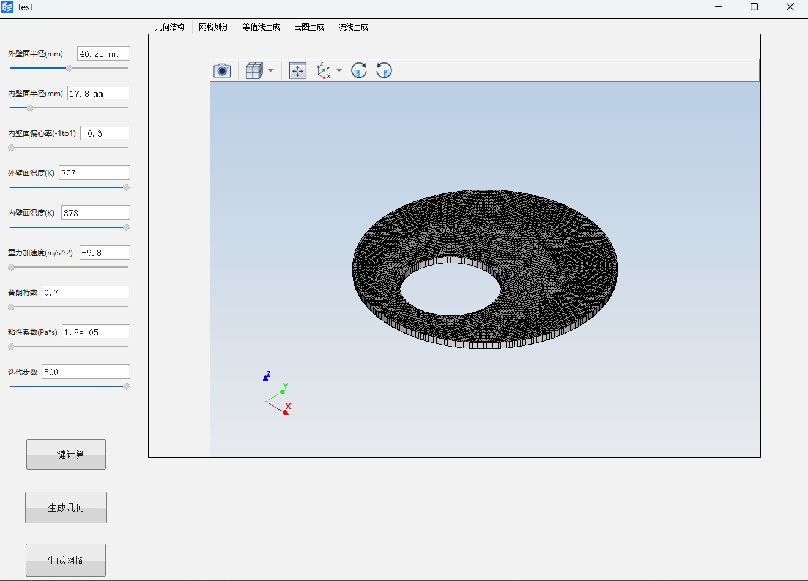Click the 普朗特数 field showing 0.7
The height and width of the screenshot is (581, 808).
click(86, 293)
